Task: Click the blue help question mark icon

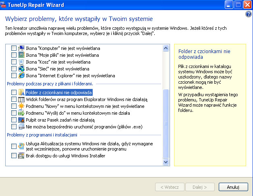Action: [248, 14]
